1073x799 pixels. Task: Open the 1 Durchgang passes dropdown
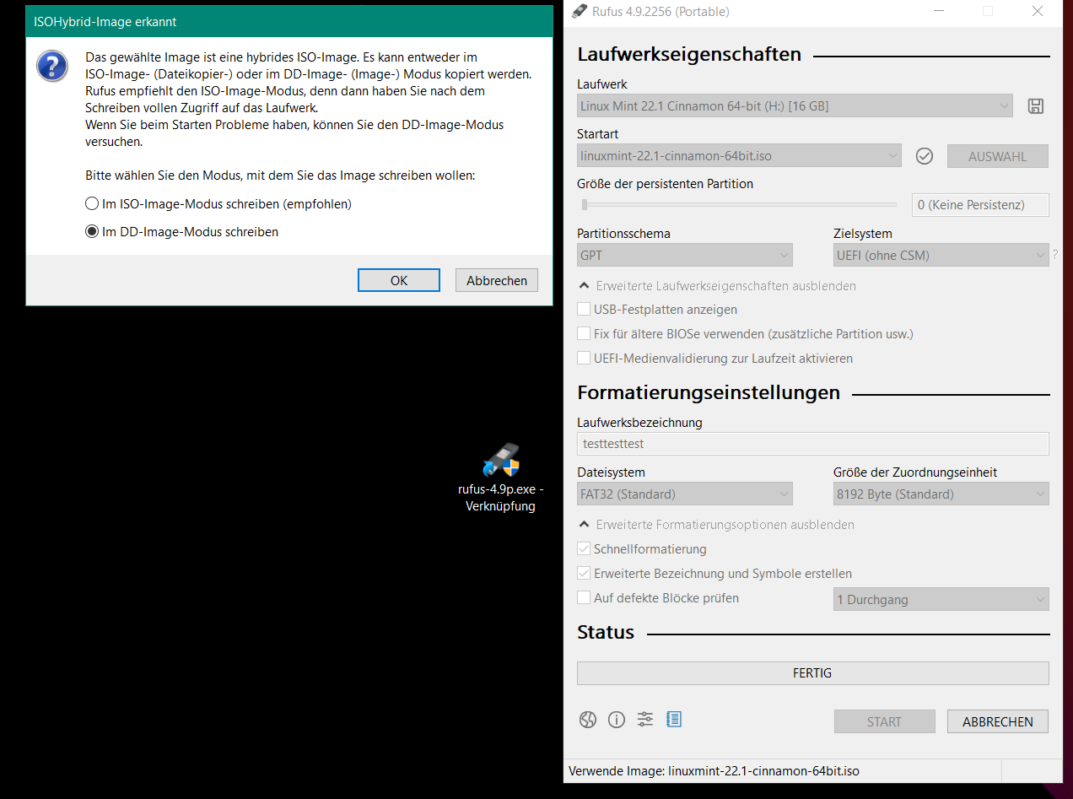click(941, 599)
